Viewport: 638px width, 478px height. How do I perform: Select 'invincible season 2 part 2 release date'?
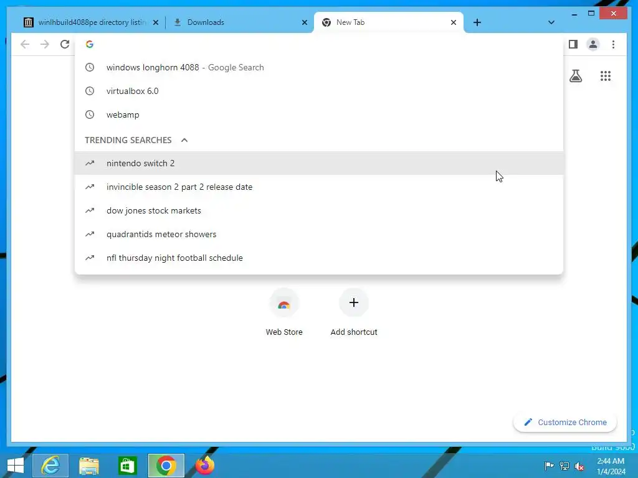pyautogui.click(x=319, y=187)
